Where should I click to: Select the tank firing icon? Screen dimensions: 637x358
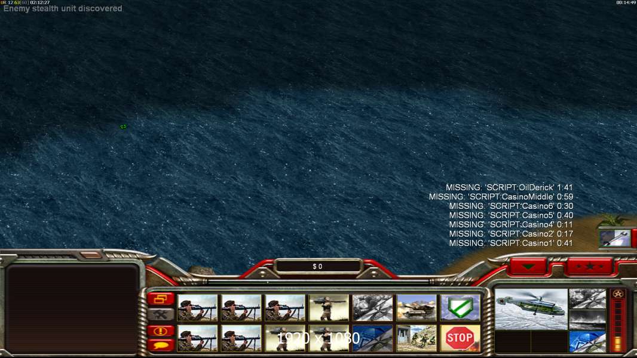pos(416,308)
